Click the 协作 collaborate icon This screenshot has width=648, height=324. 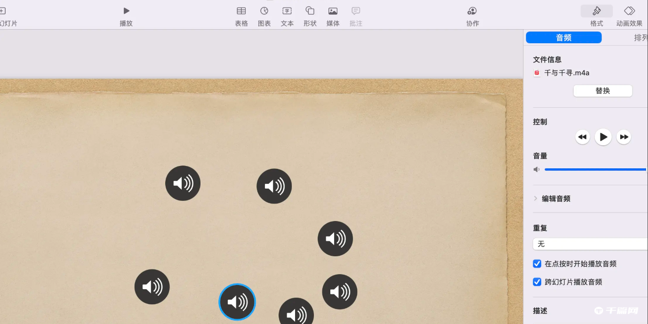[x=472, y=11]
